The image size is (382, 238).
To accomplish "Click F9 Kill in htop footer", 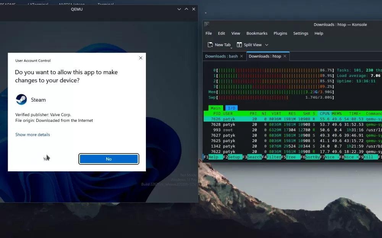I will point(368,157).
